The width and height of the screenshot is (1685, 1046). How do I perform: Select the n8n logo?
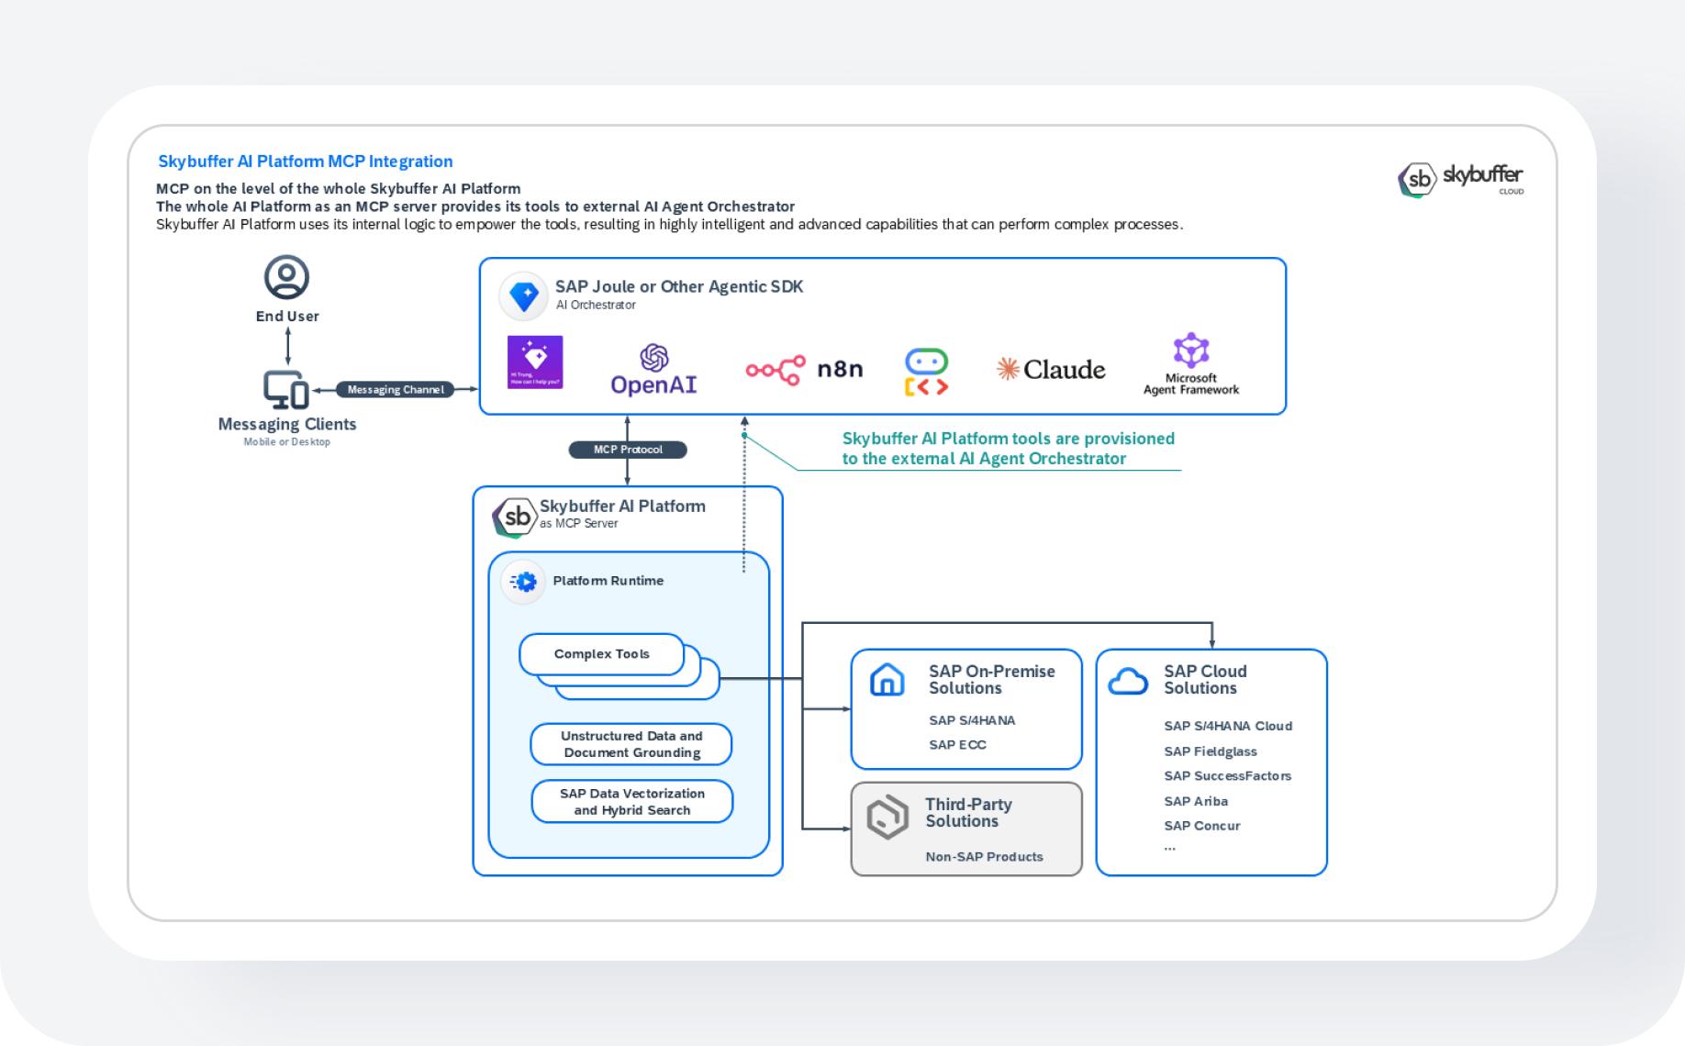pyautogui.click(x=804, y=370)
